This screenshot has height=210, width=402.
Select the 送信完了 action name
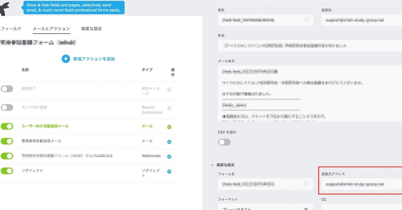pos(29,89)
